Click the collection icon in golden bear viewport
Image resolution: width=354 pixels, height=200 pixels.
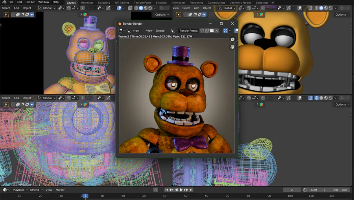[x=262, y=14]
